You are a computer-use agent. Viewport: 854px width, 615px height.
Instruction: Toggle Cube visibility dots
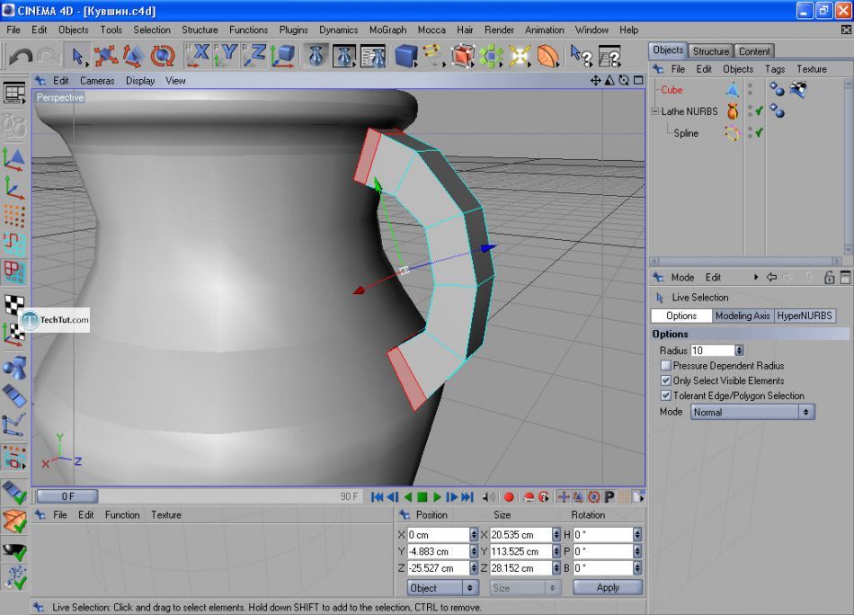(x=751, y=89)
